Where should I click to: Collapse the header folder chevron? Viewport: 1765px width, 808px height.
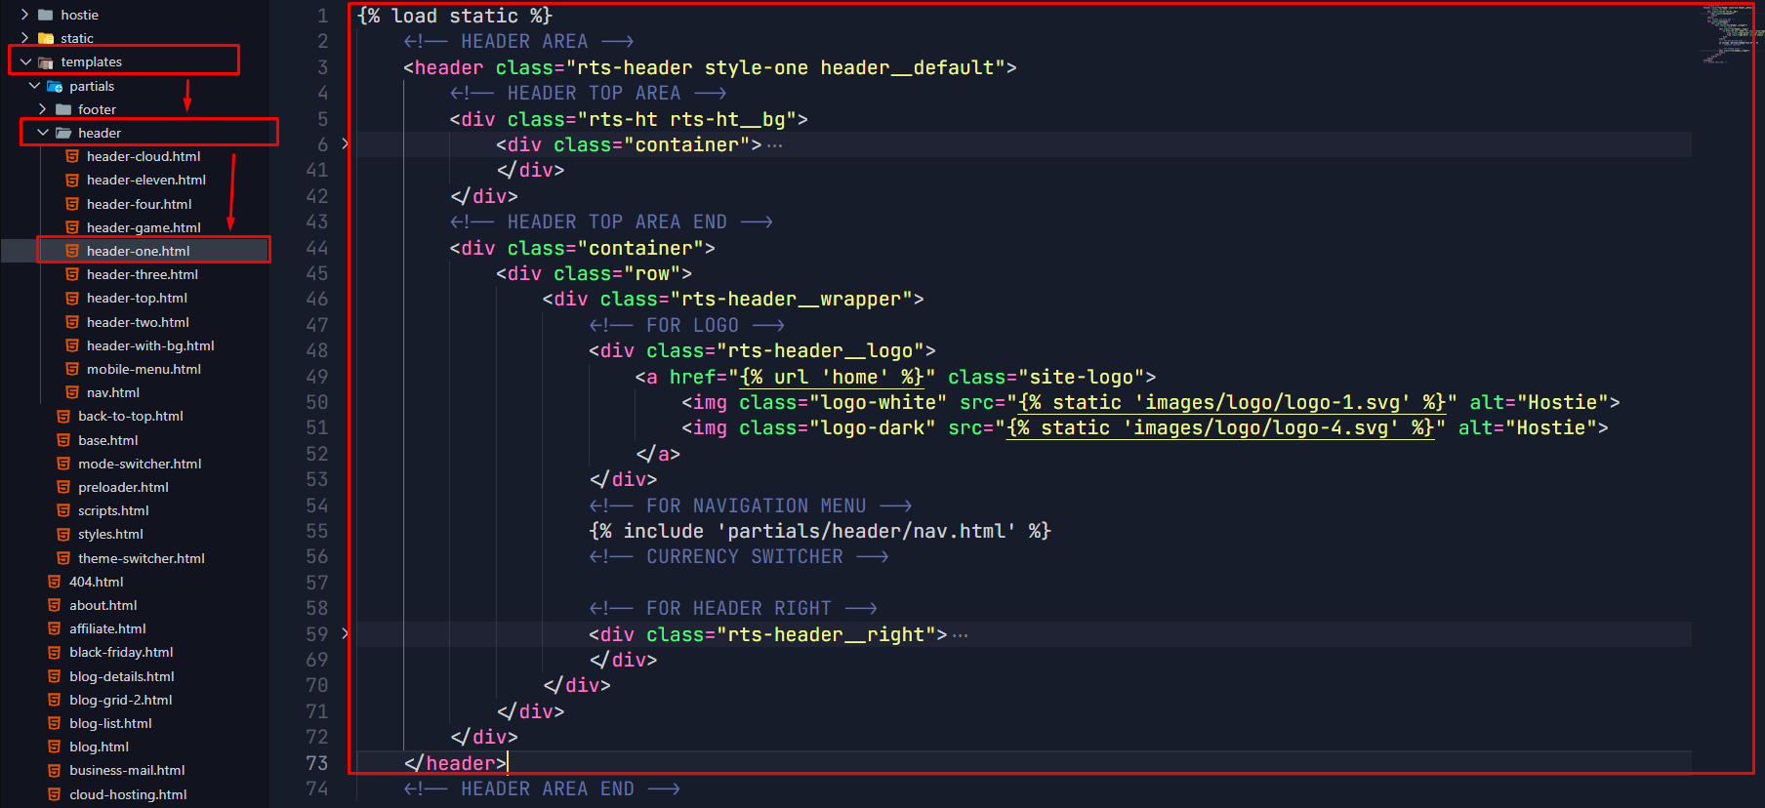pos(43,133)
